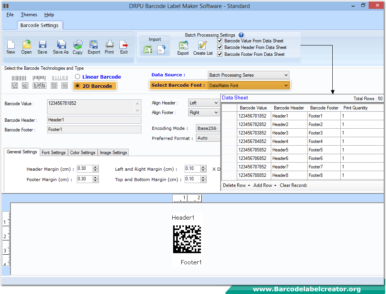Select the Header5 cell in the data sheet
Screen dimensions: 386x294
[289, 150]
